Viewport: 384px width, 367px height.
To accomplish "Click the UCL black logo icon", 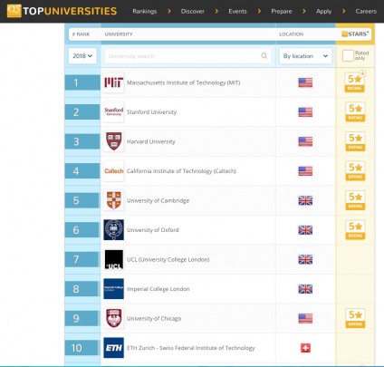I will tap(113, 259).
